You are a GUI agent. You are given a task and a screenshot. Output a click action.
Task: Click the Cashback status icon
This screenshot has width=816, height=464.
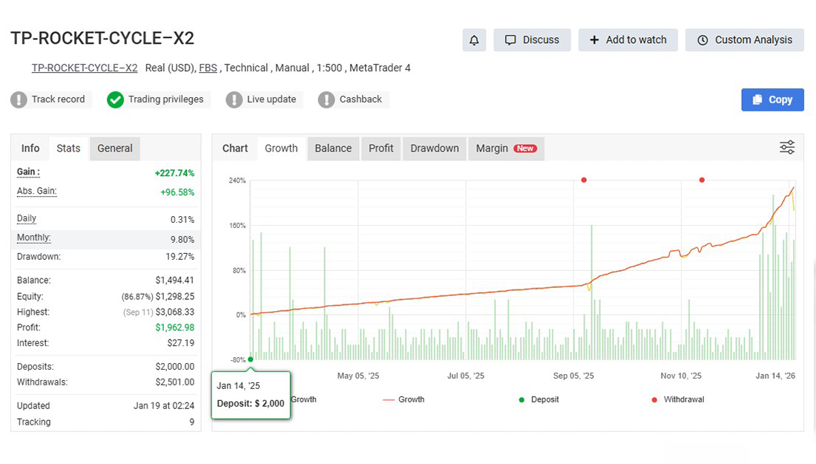coord(327,99)
